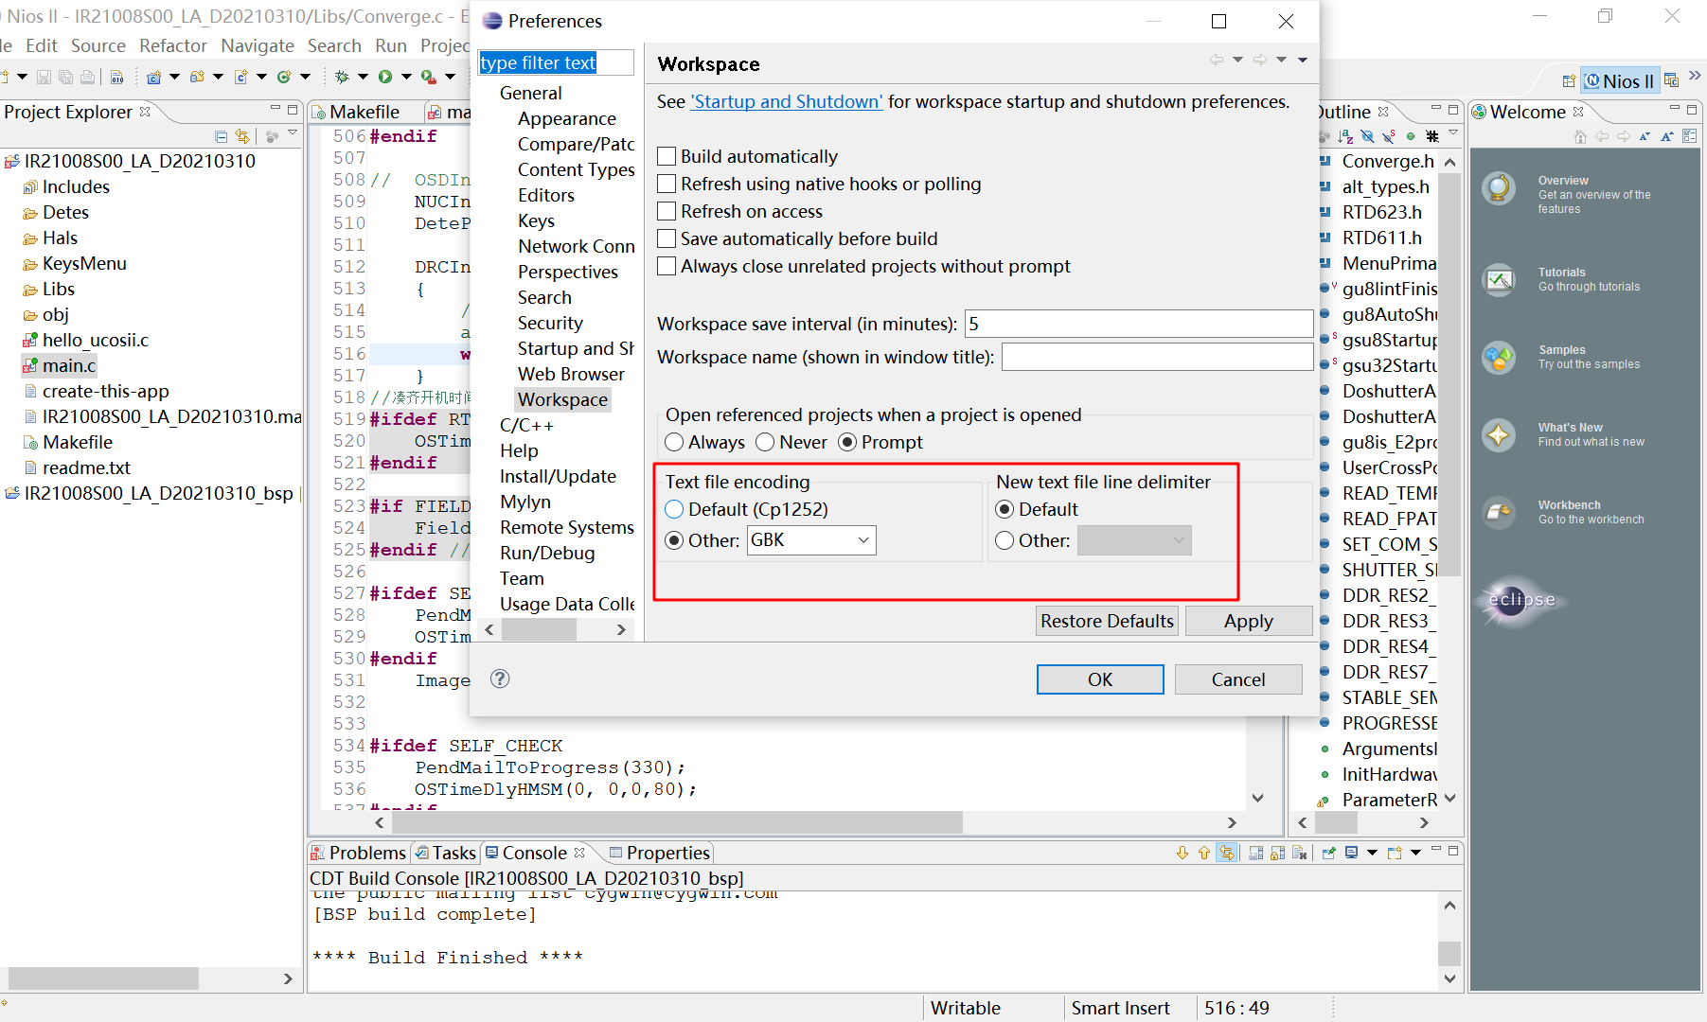Click the Apply button

(1248, 621)
